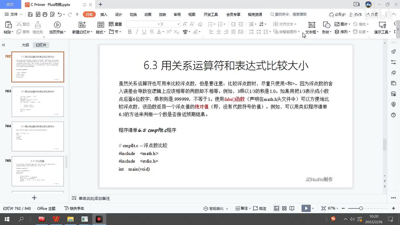
Task: Open font color dropdown arrow
Action: click(x=163, y=32)
